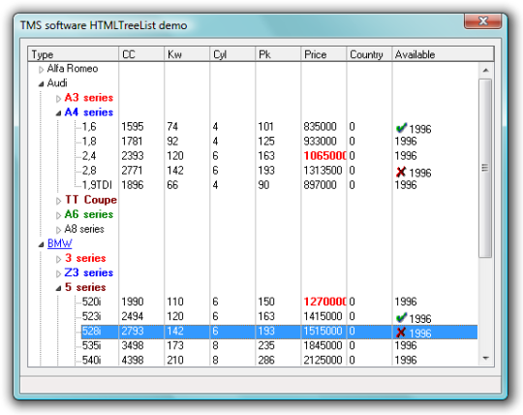Click the vertical scrollbar thumb
The height and width of the screenshot is (415, 523).
pos(485,168)
